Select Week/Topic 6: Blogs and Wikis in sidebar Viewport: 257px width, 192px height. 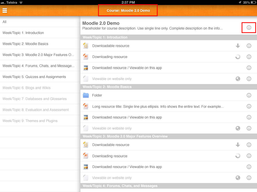pos(40,88)
